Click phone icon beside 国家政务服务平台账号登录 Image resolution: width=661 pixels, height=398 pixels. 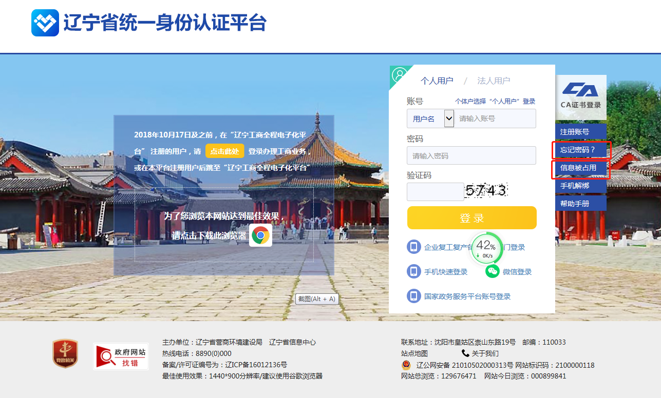coord(414,296)
